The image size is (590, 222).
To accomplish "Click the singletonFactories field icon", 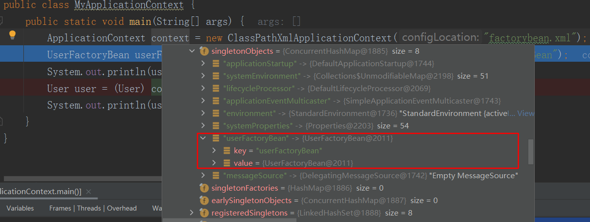I will pos(204,188).
